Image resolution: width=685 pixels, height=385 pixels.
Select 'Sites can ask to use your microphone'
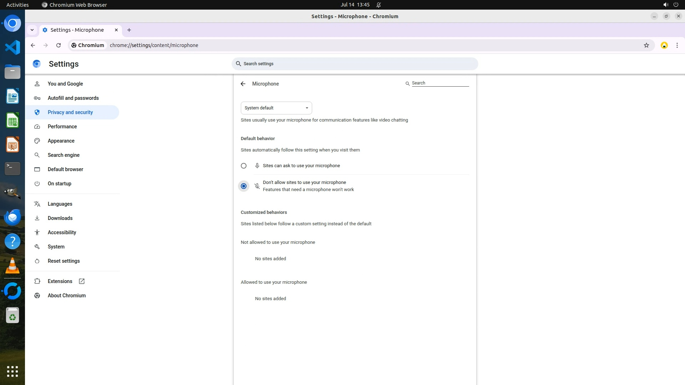tap(244, 166)
